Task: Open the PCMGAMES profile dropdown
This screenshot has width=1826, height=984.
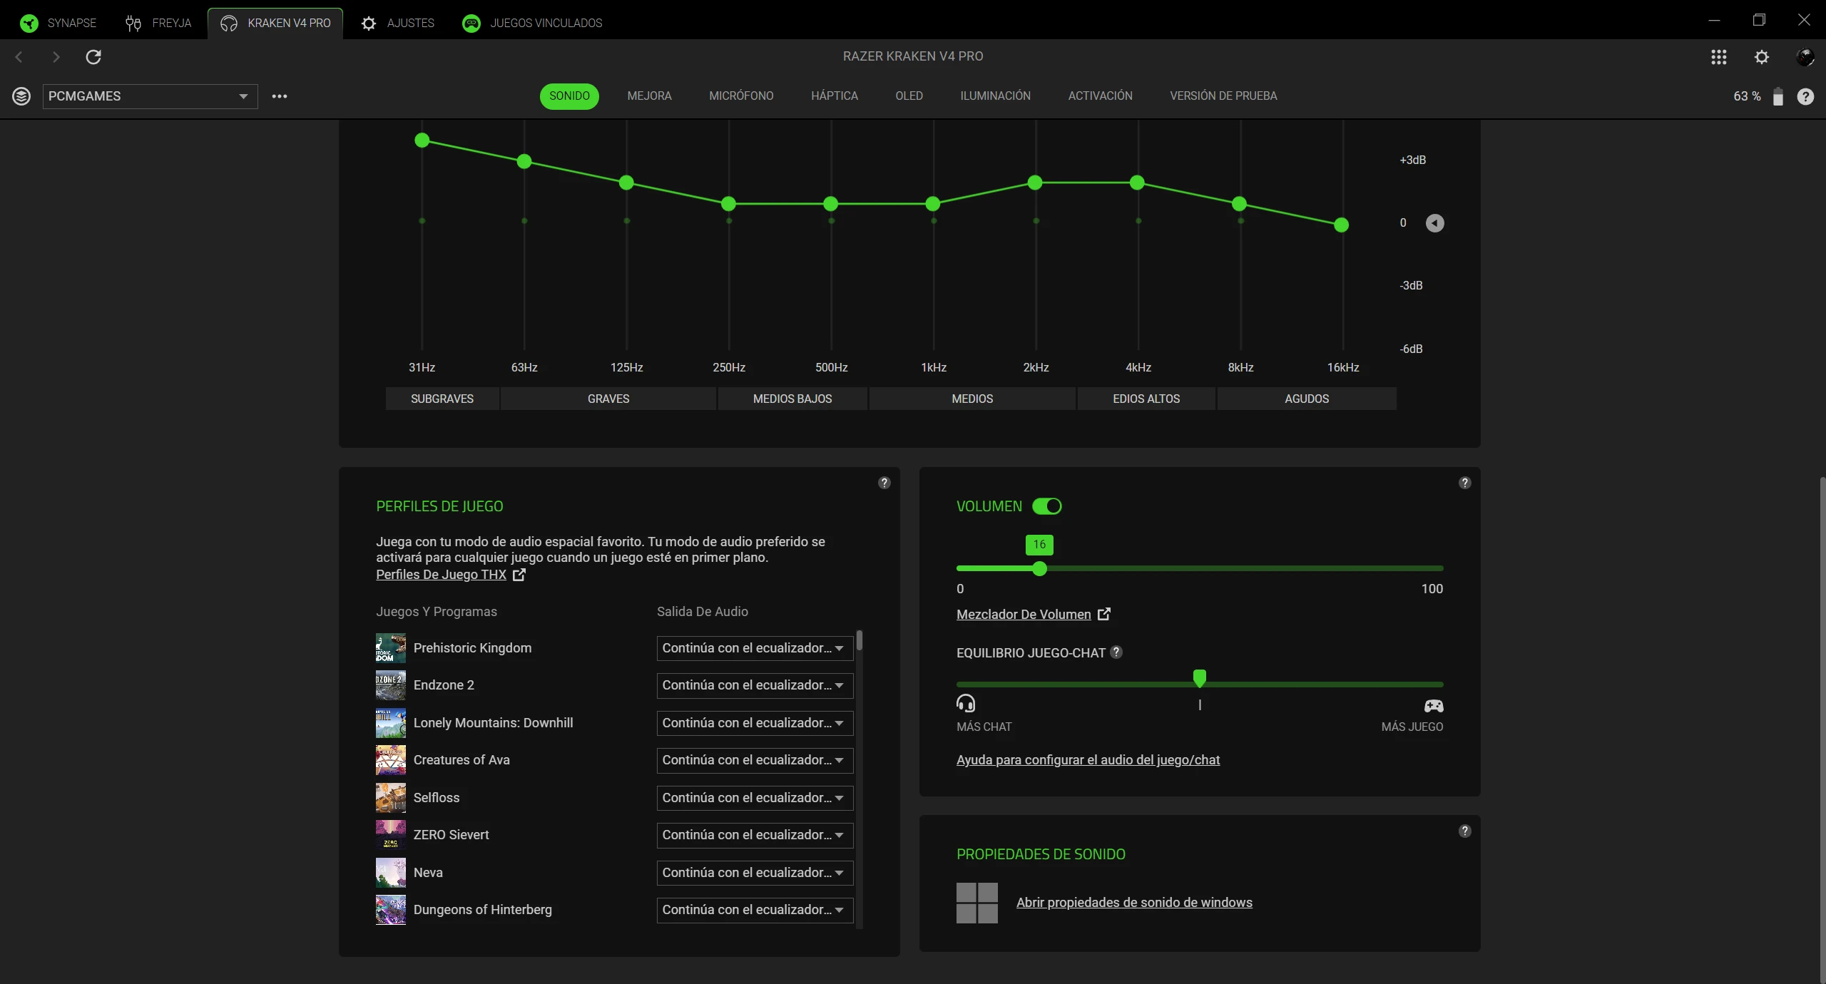Action: click(x=151, y=96)
